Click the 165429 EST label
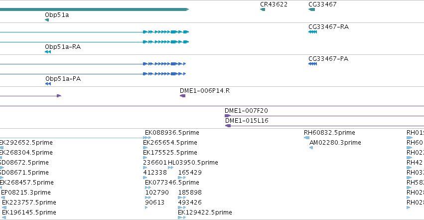The width and height of the screenshot is (424, 220). tap(190, 173)
